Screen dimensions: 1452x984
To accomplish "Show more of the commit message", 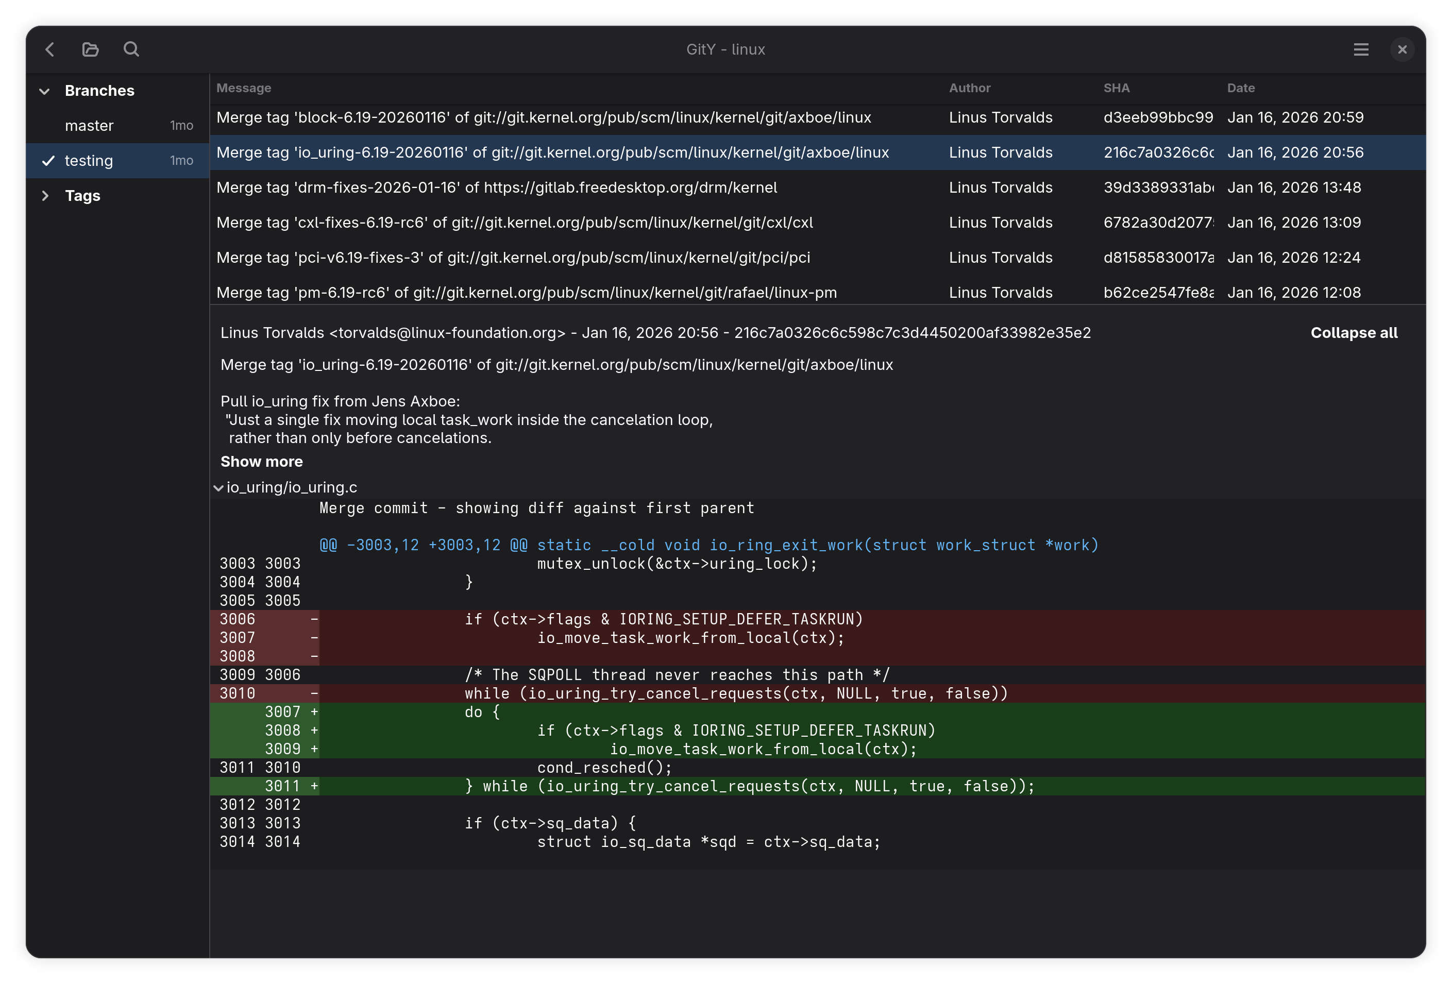I will tap(261, 462).
